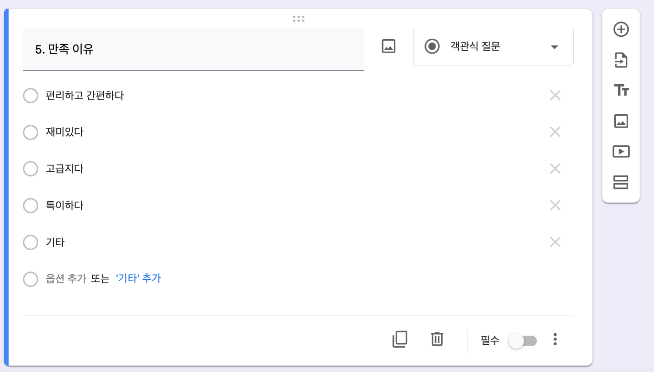654x372 pixels.
Task: Click the drag handle dots above the question
Action: [x=298, y=19]
